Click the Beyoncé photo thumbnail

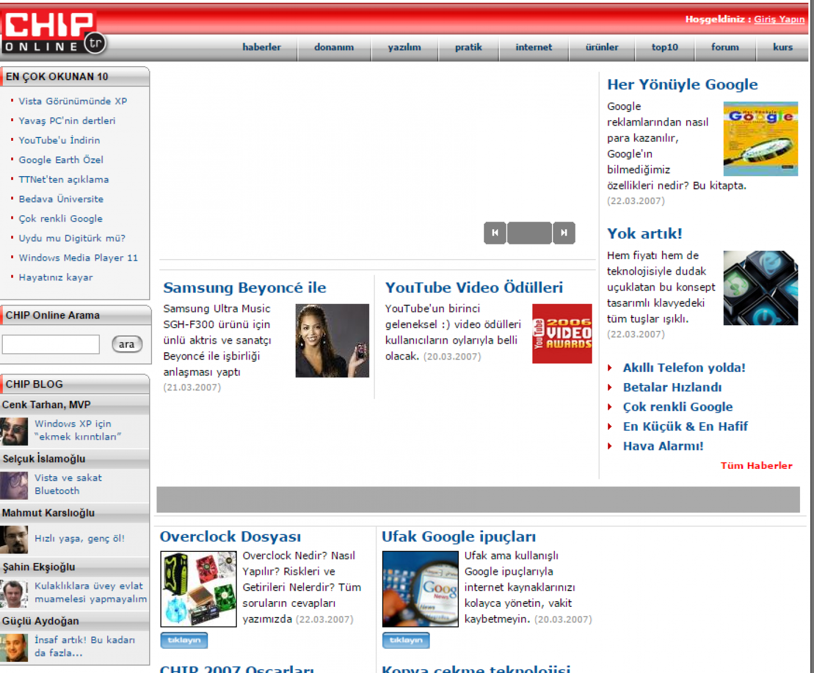click(332, 340)
